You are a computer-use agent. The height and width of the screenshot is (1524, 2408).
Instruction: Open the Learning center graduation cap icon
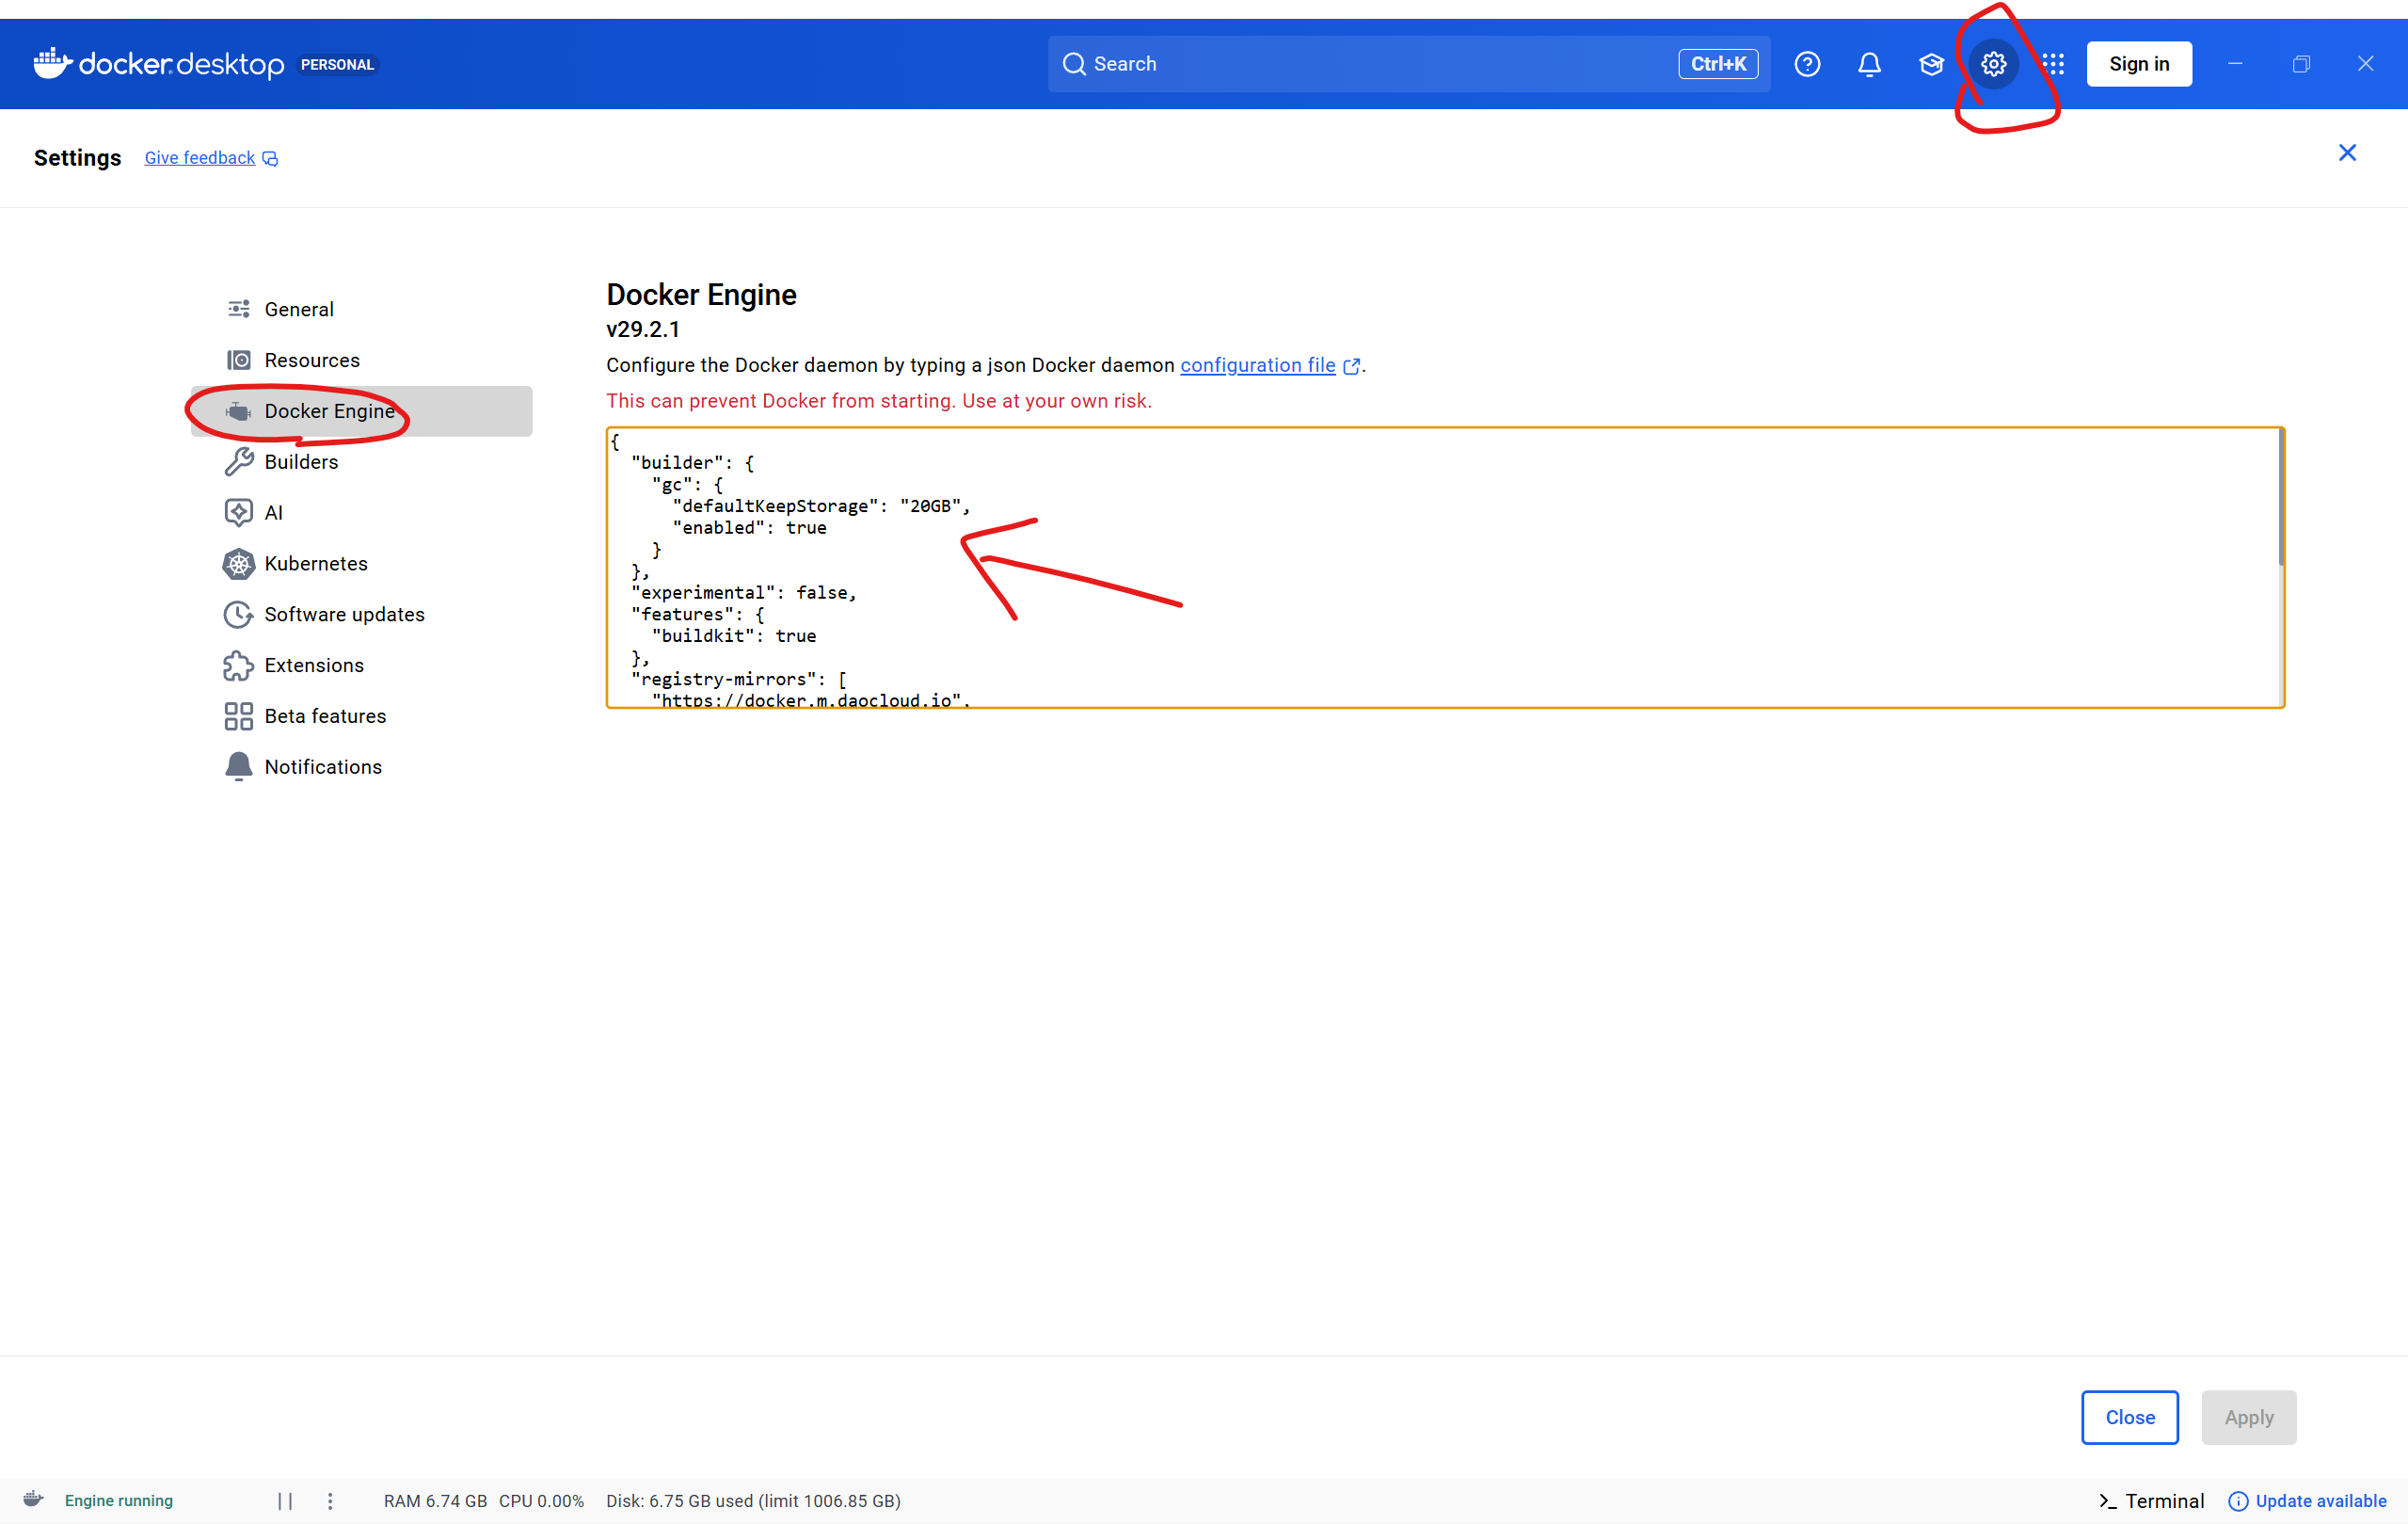point(1930,64)
